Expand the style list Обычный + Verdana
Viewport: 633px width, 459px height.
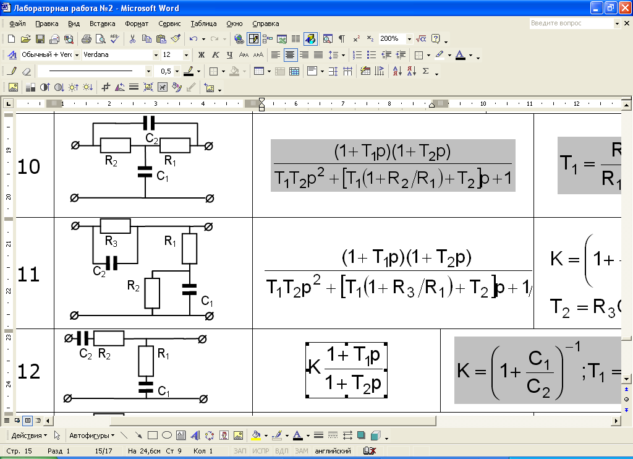click(77, 55)
